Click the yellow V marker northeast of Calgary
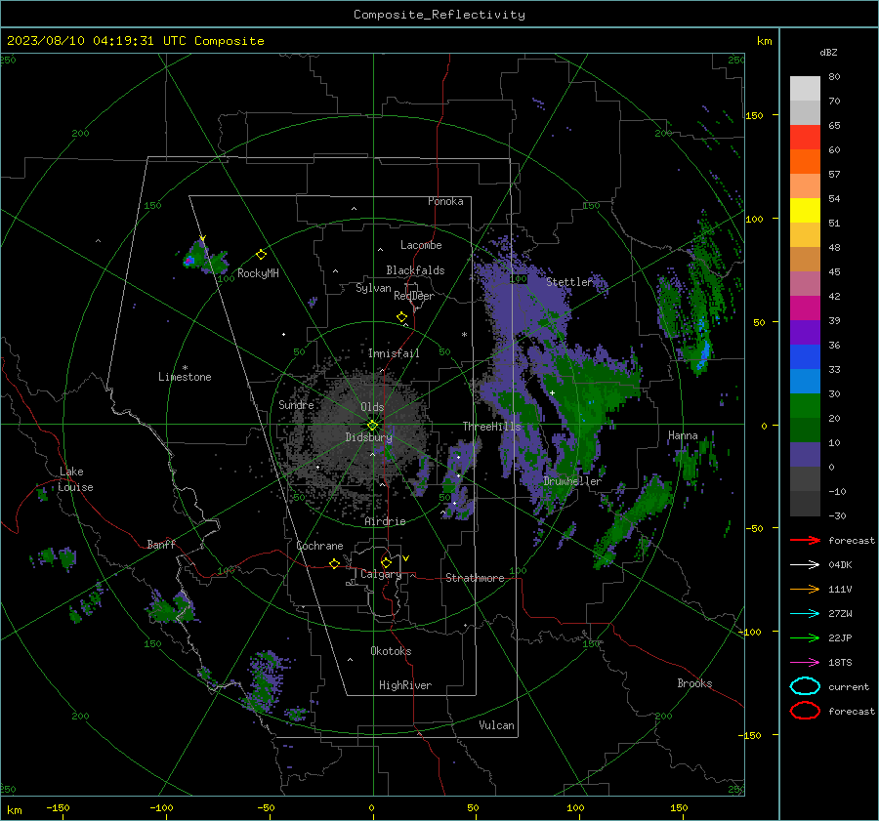 point(406,558)
